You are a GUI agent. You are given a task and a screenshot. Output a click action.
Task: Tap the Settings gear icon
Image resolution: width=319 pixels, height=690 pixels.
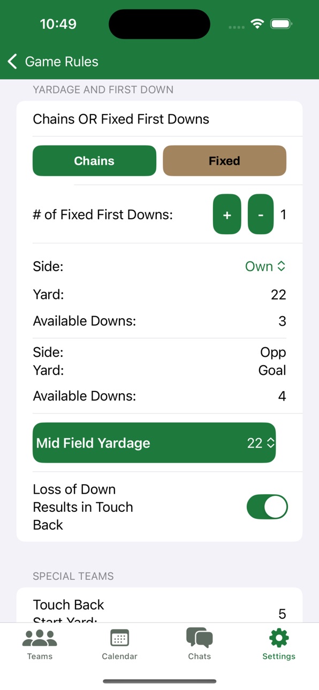pos(279,638)
